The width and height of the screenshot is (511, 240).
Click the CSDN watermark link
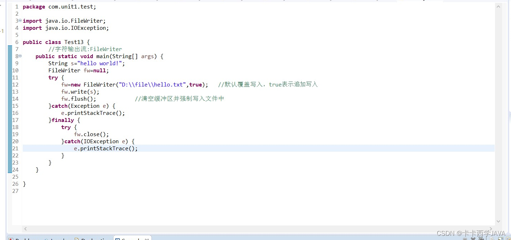point(471,233)
